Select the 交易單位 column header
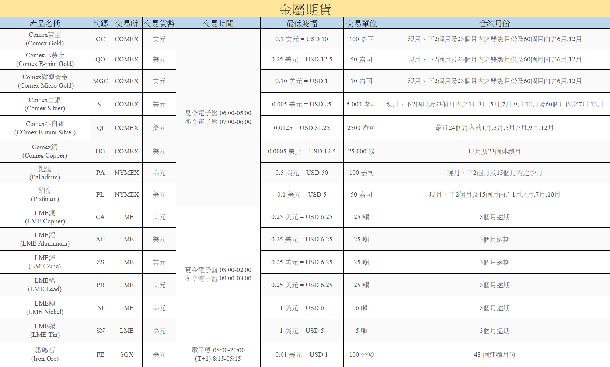The image size is (610, 367). 362,23
